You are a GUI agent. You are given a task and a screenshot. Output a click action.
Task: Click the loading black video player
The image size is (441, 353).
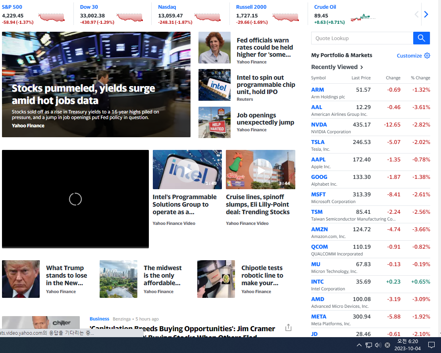(75, 199)
